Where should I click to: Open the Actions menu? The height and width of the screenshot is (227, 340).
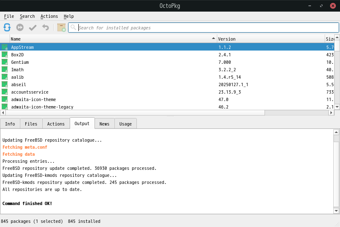tap(49, 16)
